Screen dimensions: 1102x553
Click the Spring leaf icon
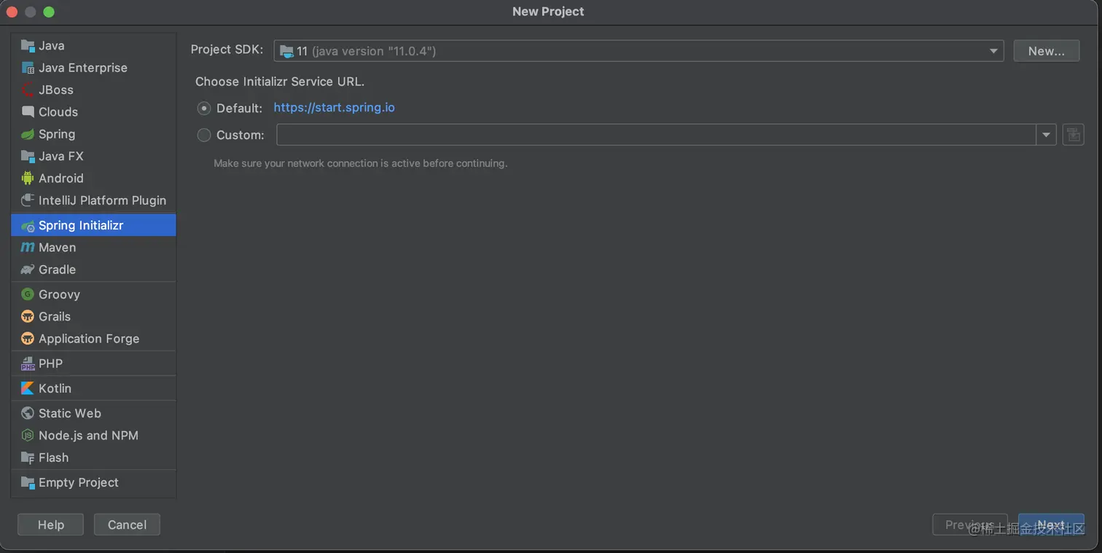(28, 134)
